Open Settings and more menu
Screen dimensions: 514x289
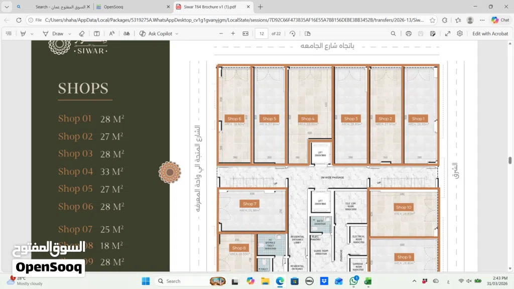click(x=482, y=20)
